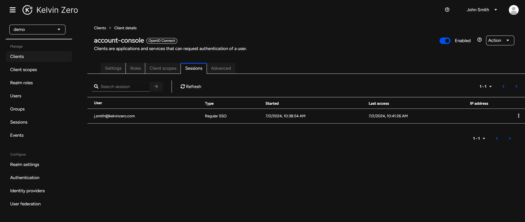Expand the top 1-1 per-page dropdown
Screen dimensions: 525x222
coord(486,86)
